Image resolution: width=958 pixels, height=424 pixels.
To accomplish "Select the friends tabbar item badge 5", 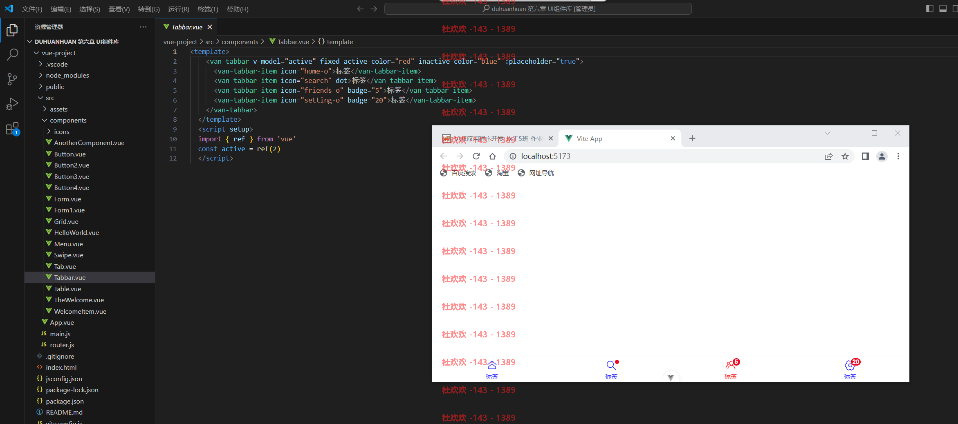I will 731,370.
